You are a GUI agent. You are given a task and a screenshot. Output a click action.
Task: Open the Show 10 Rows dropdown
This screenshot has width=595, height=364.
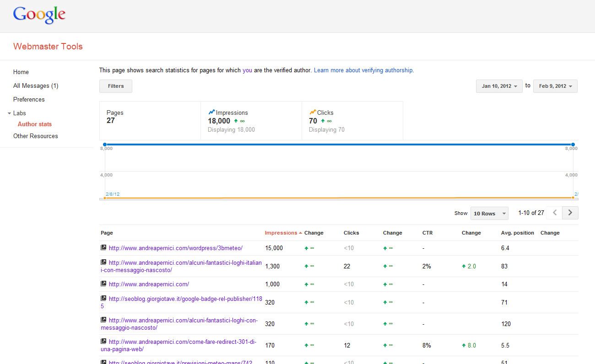pos(489,214)
